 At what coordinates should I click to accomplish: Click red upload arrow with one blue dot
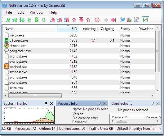pyautogui.click(x=53, y=20)
